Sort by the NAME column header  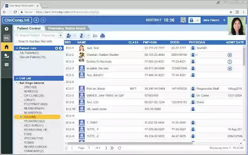tap(81, 42)
